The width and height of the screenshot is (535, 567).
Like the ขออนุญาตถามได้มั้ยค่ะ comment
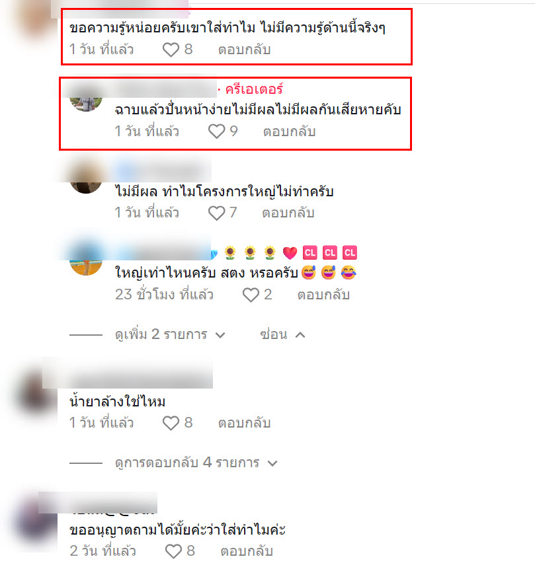pyautogui.click(x=173, y=551)
